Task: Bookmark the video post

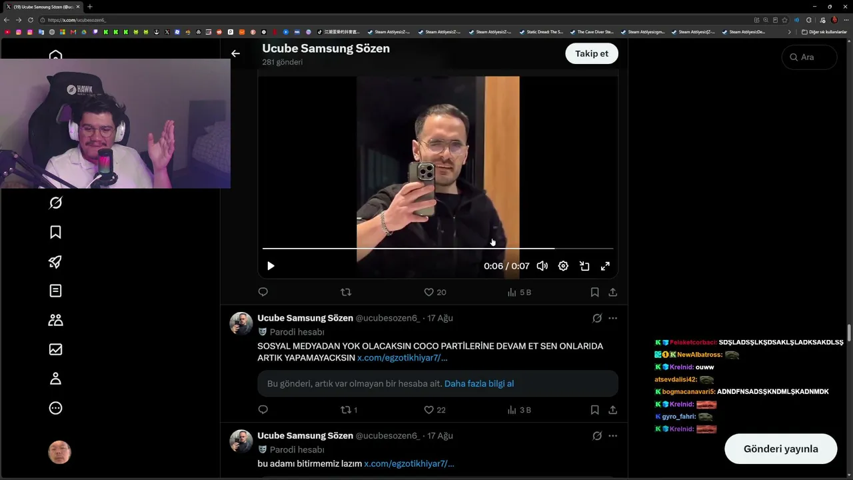Action: [x=594, y=292]
